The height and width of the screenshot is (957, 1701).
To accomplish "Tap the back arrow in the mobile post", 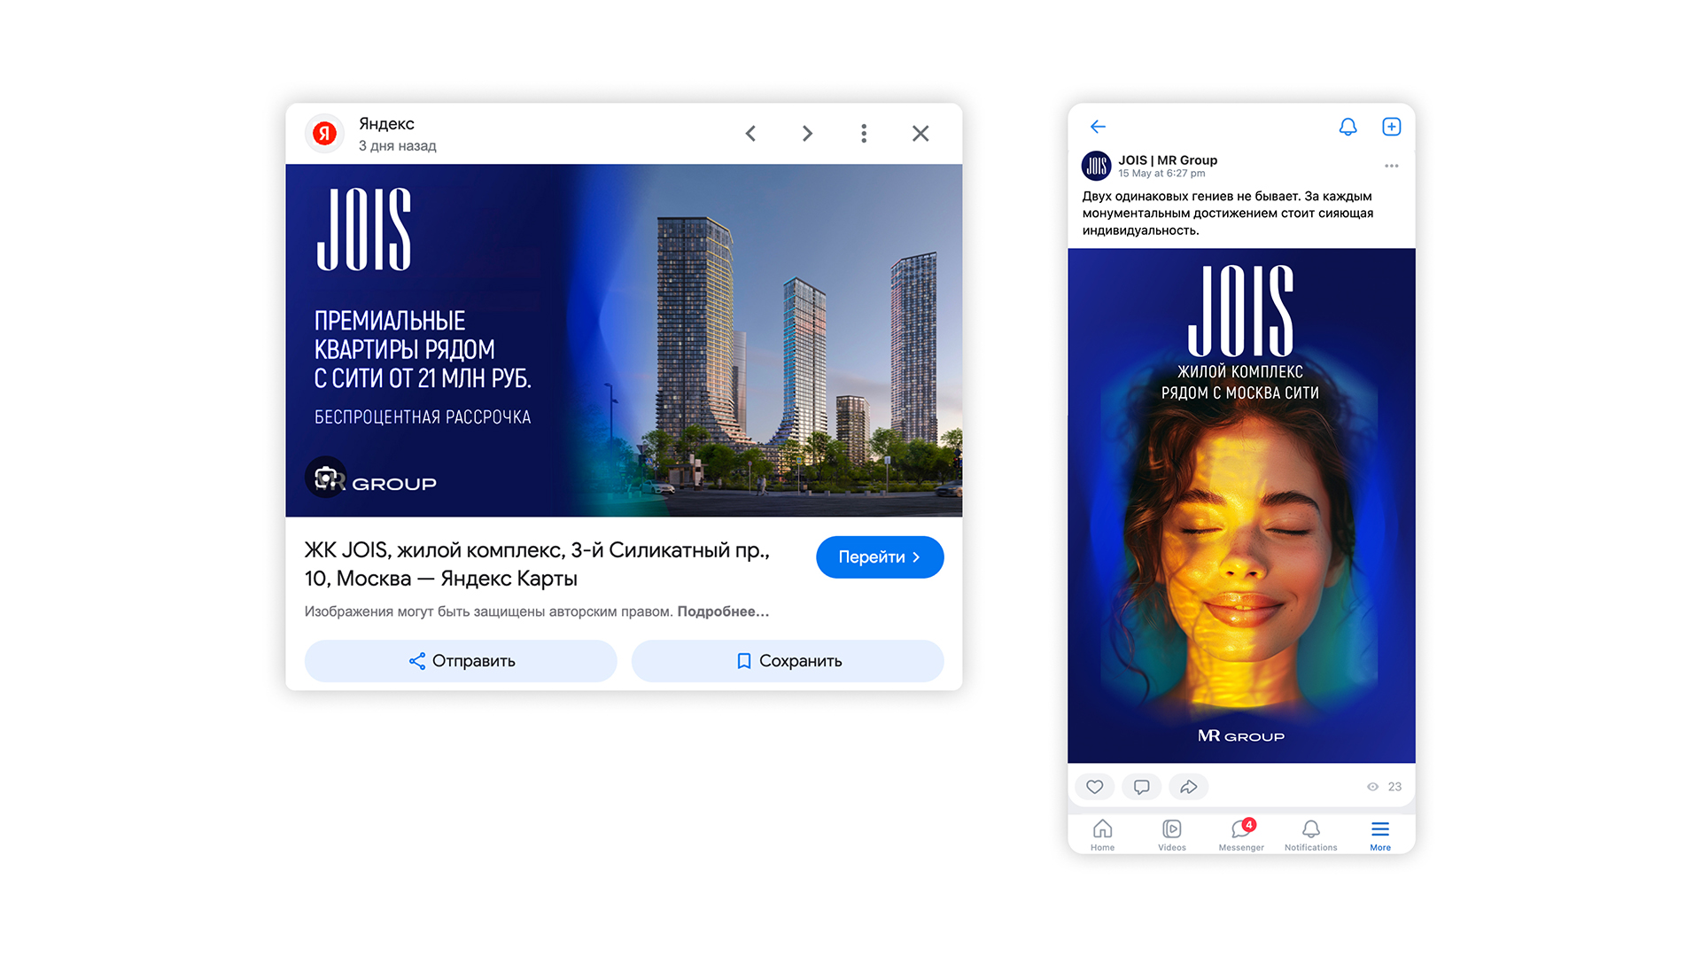I will click(x=1098, y=127).
